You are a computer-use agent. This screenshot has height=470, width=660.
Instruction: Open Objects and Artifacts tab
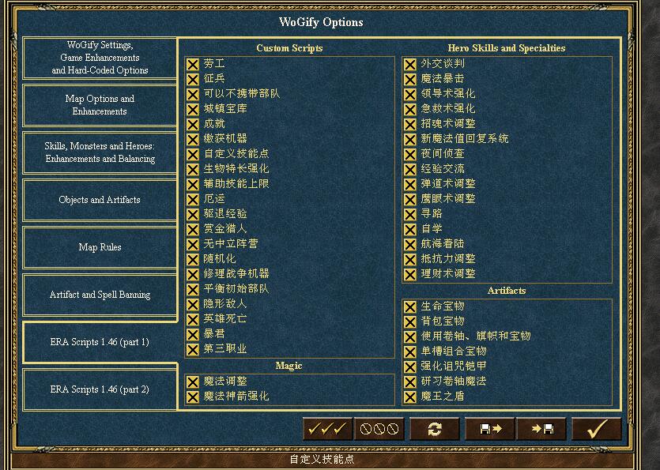[100, 200]
